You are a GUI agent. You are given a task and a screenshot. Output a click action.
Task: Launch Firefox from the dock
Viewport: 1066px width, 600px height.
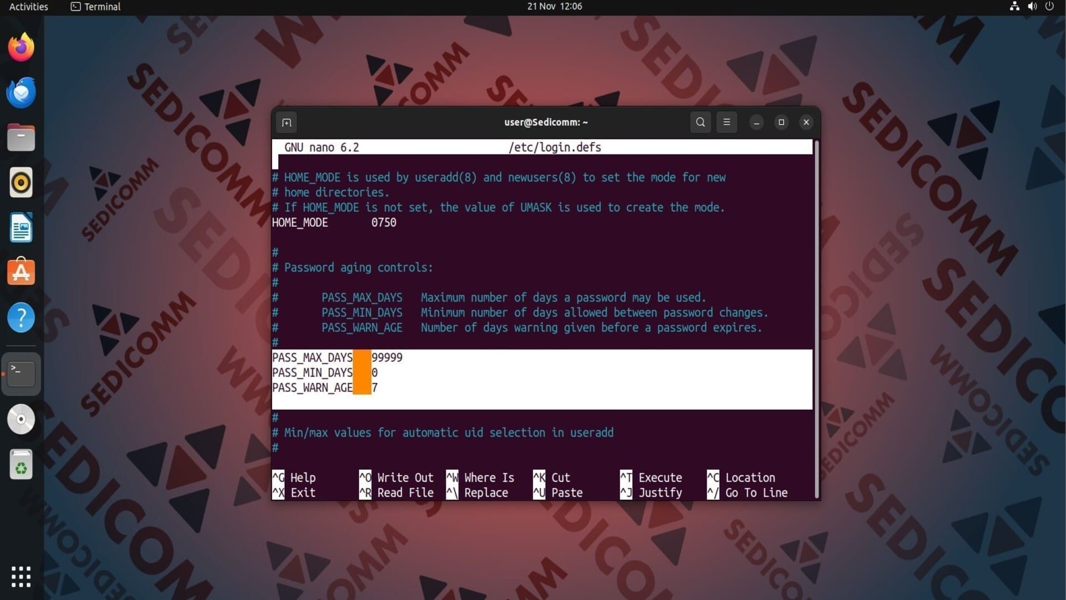pos(21,47)
